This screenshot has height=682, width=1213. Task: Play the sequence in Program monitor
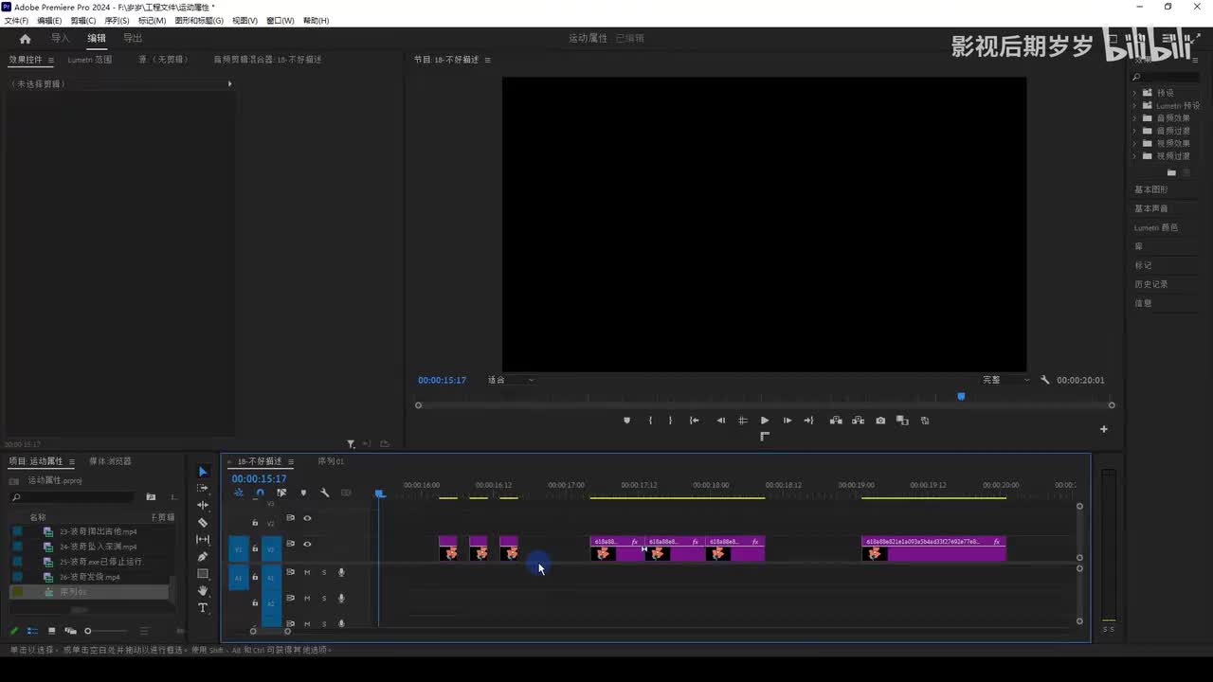[x=765, y=421]
